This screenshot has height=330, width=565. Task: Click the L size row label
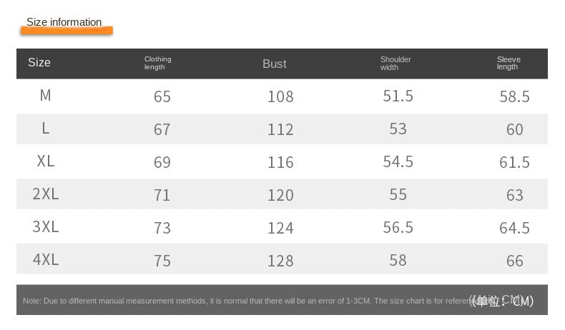click(x=46, y=129)
